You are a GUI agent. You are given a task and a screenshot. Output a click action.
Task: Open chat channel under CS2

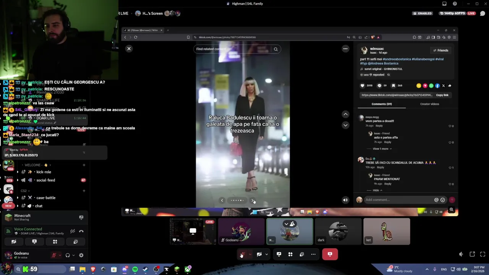tap(39, 206)
